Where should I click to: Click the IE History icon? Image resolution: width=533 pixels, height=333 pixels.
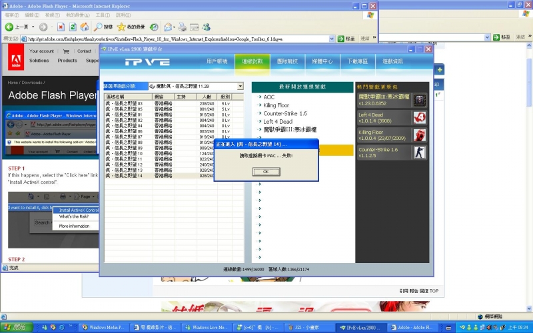pos(154,27)
